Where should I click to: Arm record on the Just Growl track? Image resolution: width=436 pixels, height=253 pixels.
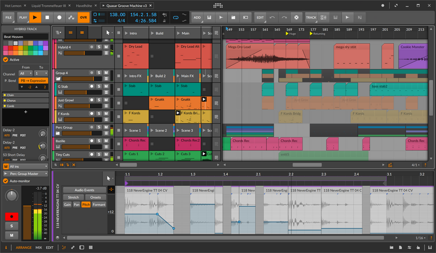coord(92,100)
